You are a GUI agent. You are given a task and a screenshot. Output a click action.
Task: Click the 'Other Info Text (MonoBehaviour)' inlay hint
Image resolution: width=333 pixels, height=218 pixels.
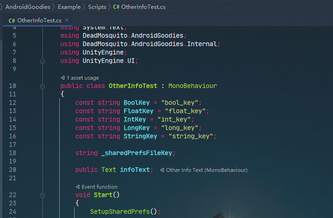206,170
